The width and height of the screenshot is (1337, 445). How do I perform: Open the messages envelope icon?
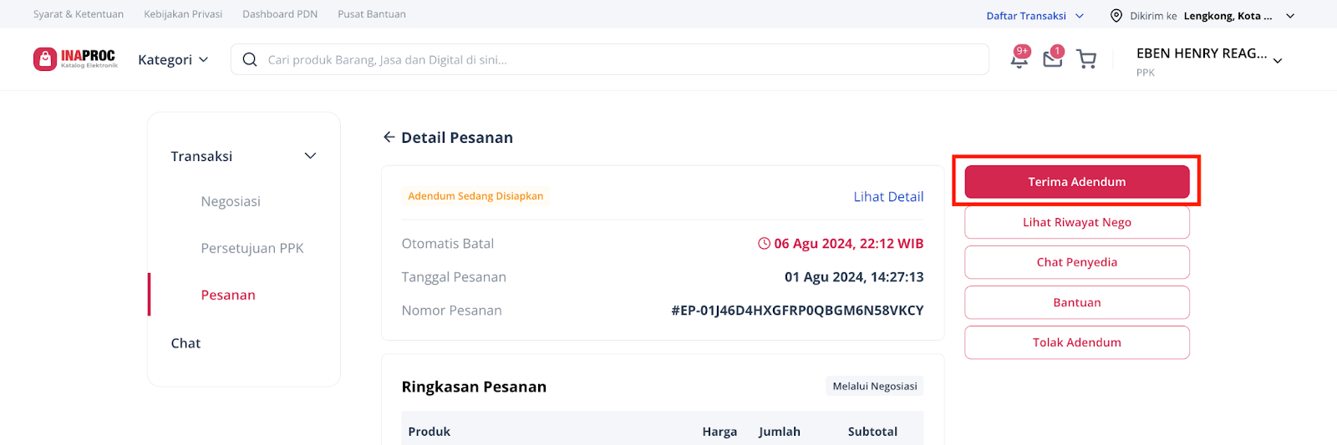pyautogui.click(x=1052, y=58)
